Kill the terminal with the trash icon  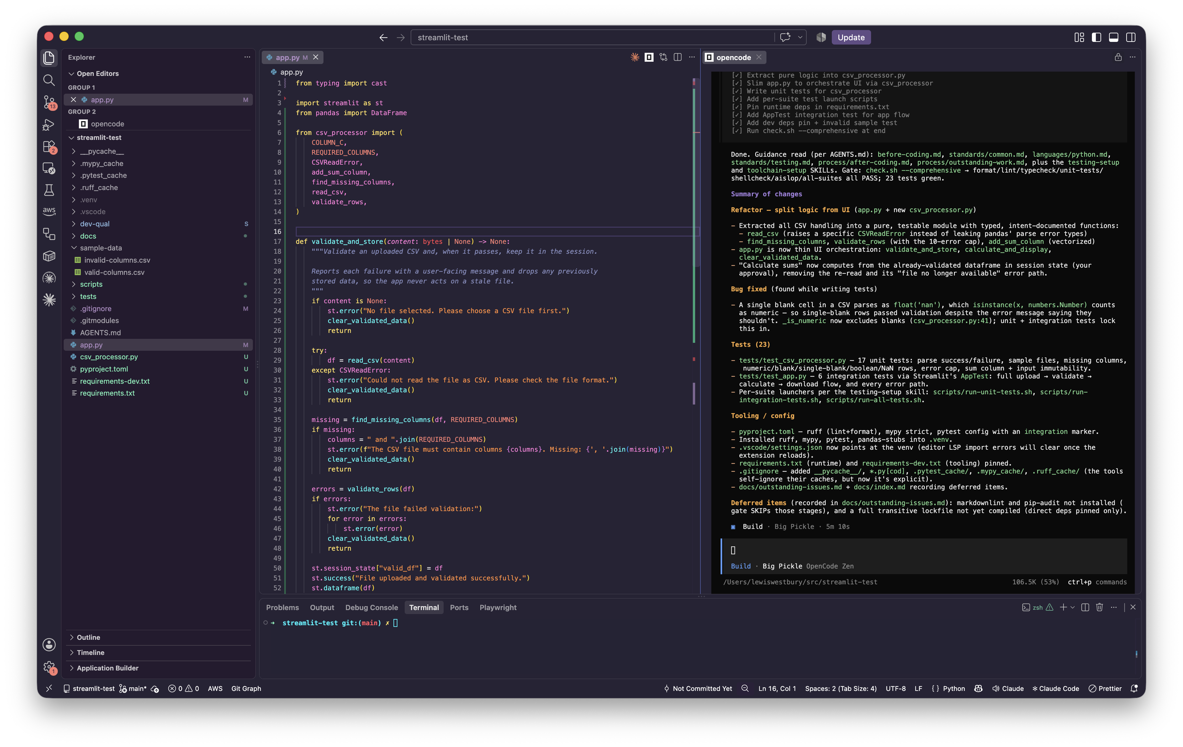[1099, 607]
